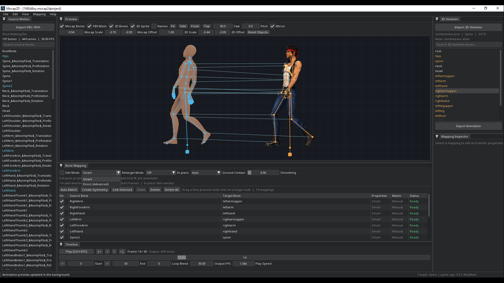Collapse the Source Motion panel arrow
The image size is (504, 283).
(x=4, y=19)
